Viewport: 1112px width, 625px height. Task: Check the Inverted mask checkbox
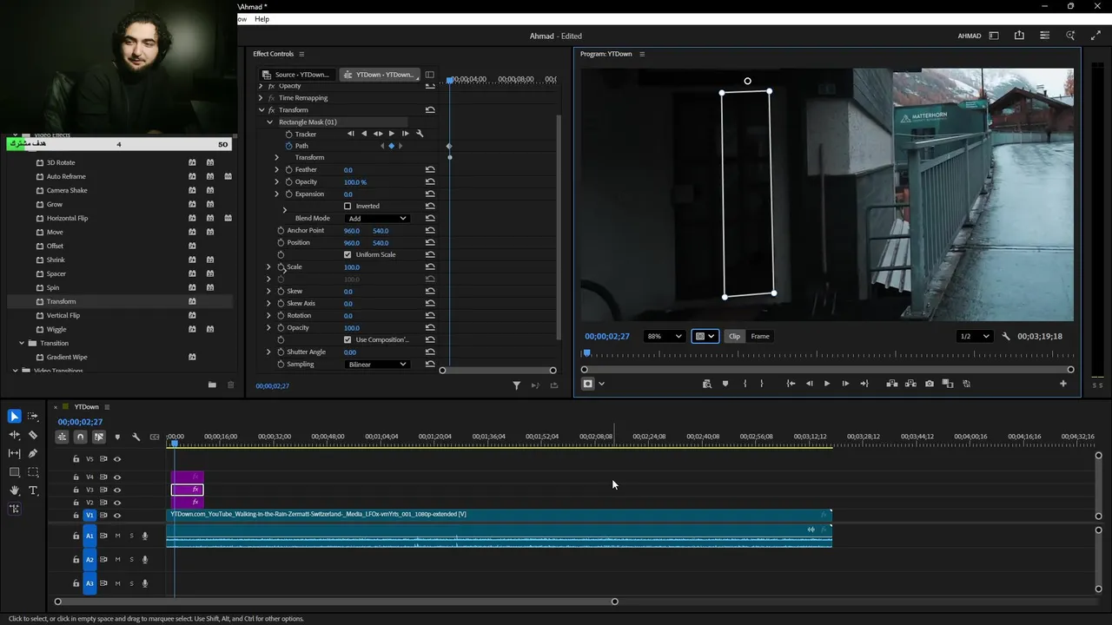347,207
